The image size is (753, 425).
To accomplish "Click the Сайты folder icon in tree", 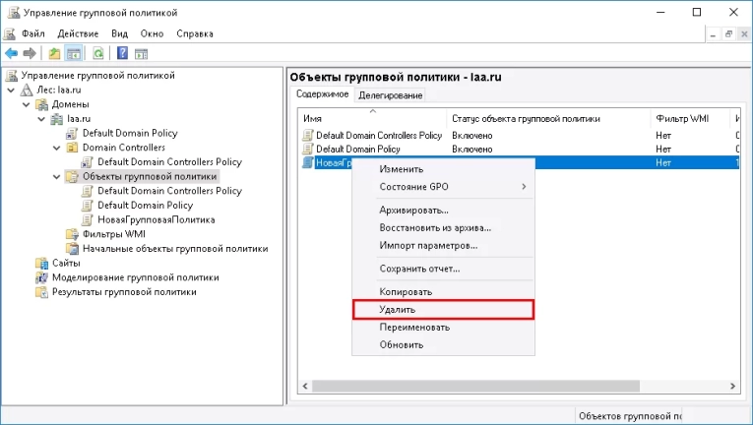I will click(x=42, y=264).
